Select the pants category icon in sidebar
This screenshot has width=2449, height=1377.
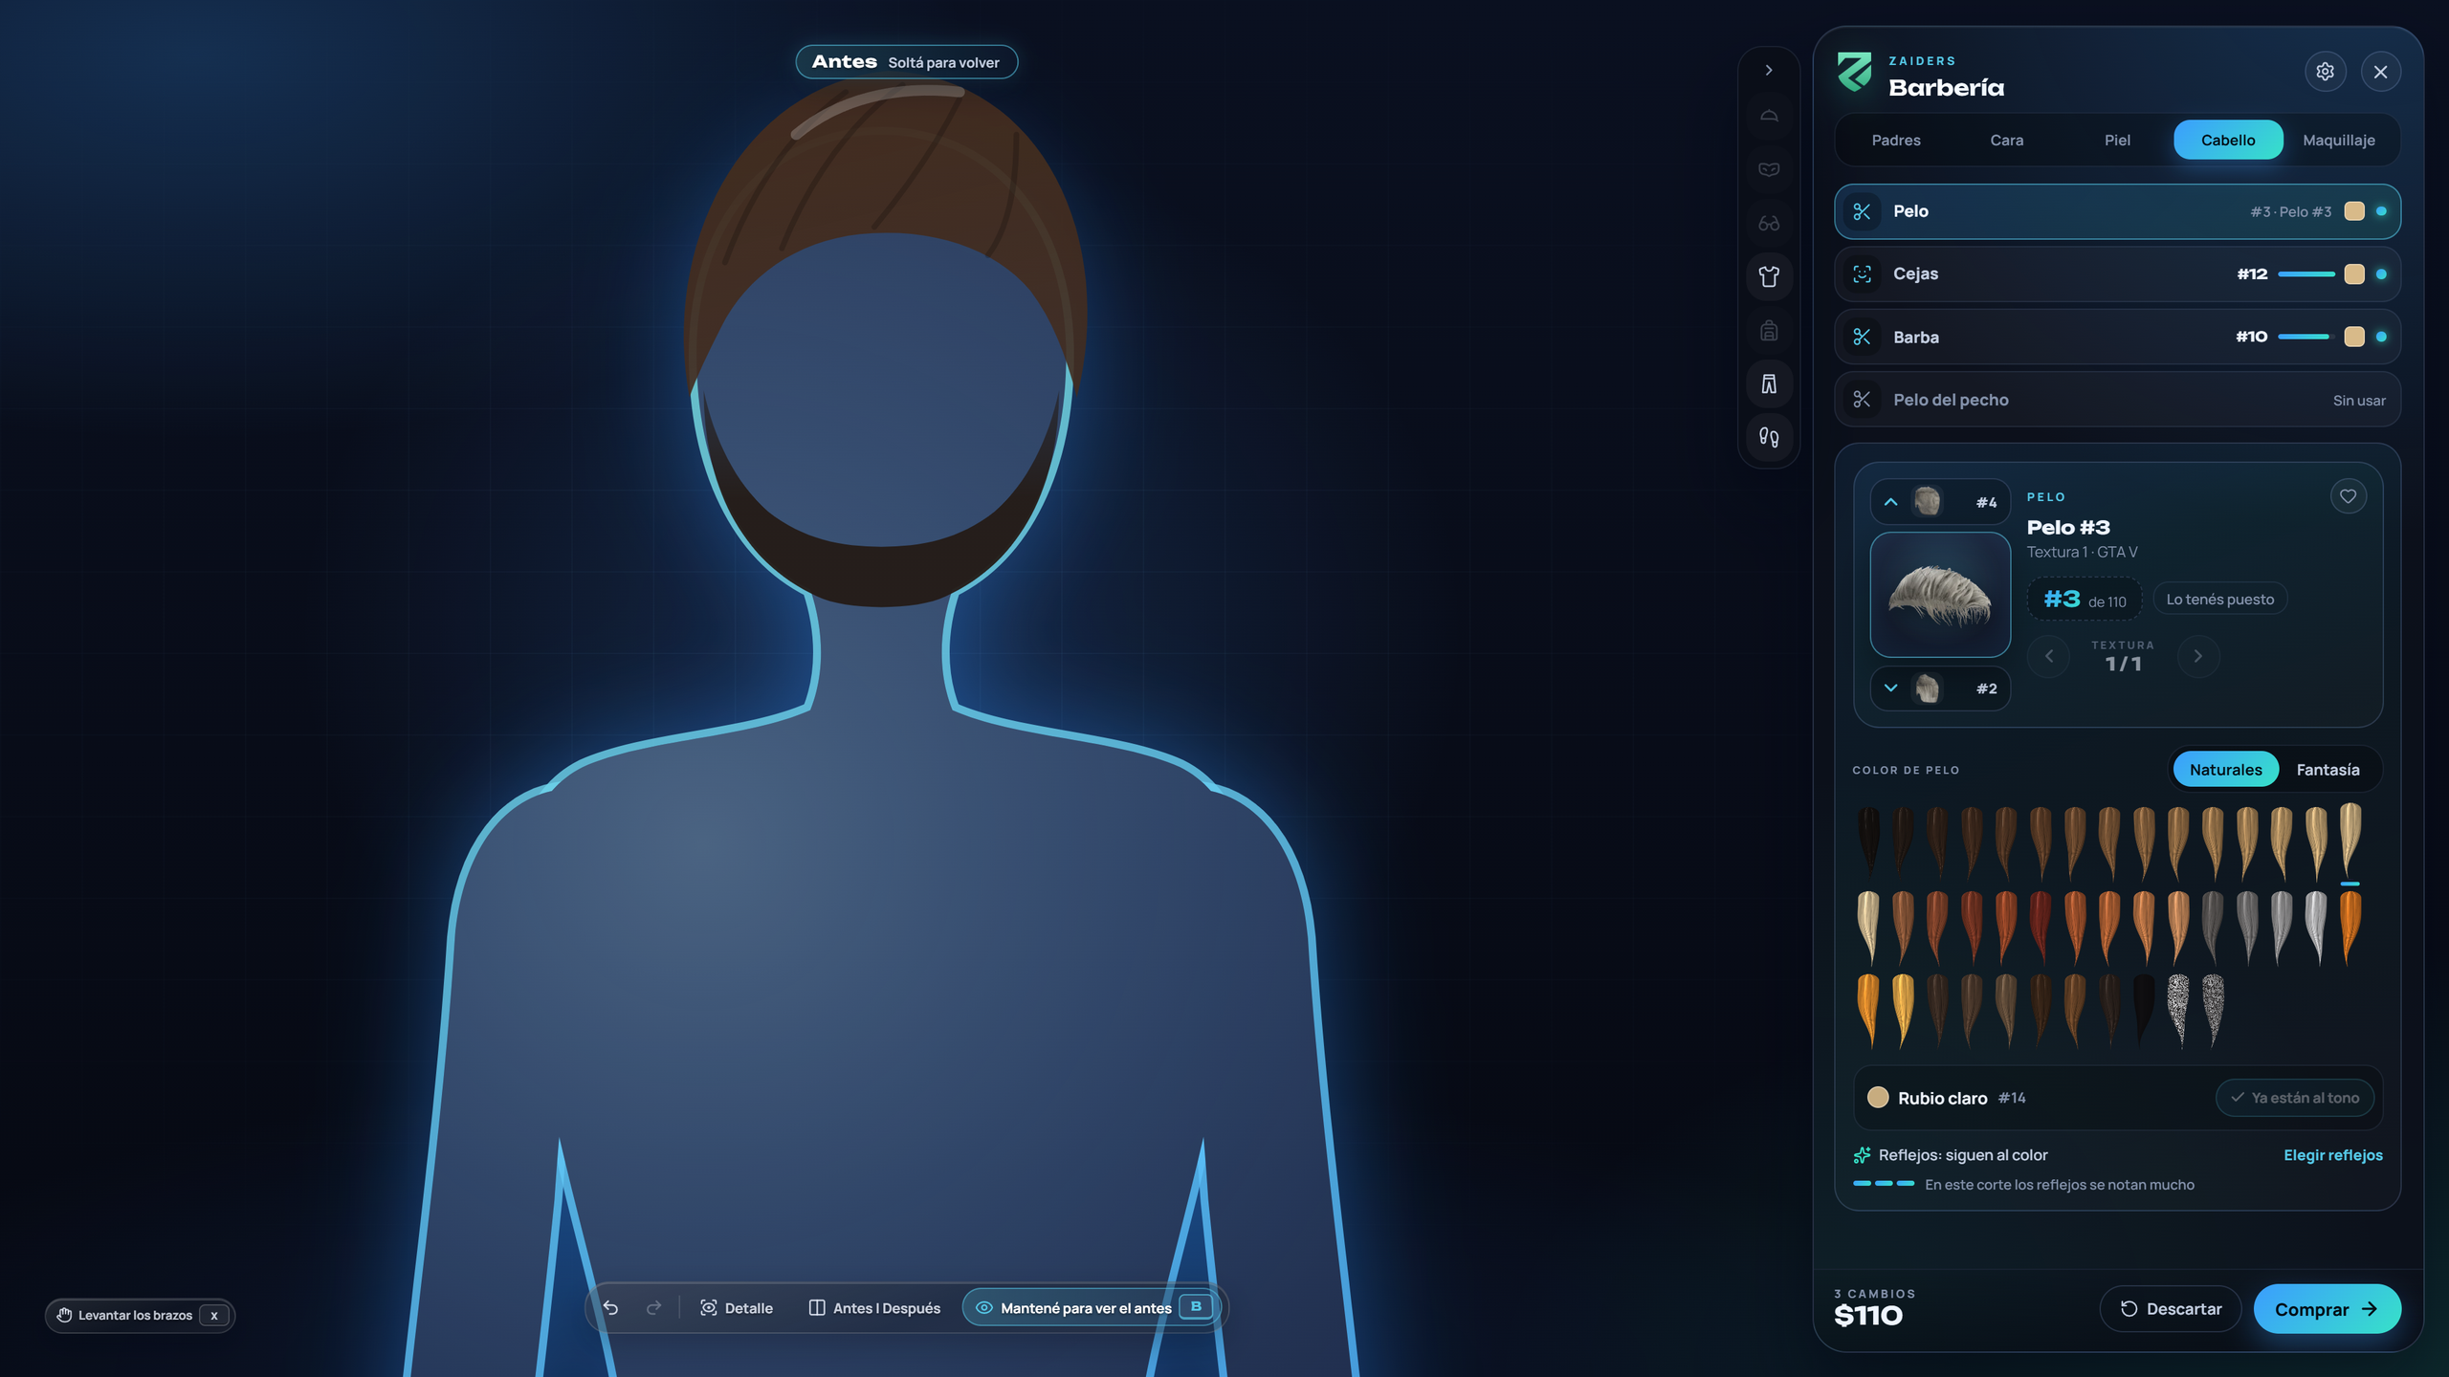click(1769, 383)
